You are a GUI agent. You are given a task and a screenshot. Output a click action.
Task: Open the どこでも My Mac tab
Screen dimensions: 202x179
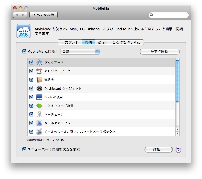[x=126, y=42]
